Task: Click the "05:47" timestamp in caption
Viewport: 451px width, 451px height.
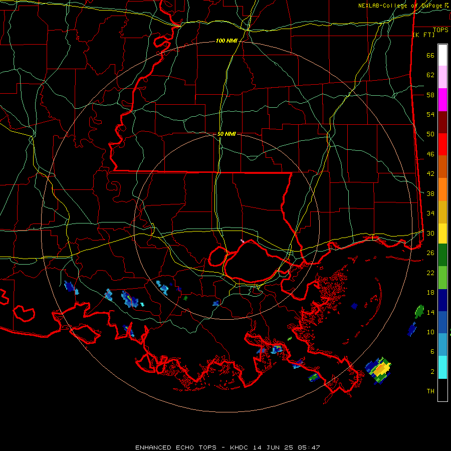Action: click(309, 447)
